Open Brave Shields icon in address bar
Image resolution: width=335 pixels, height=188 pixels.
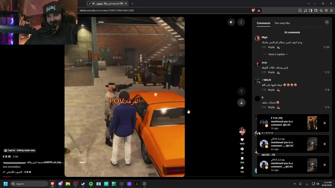(253, 10)
